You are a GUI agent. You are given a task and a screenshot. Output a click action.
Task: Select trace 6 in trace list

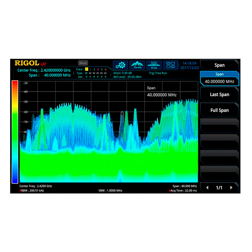[x=106, y=69]
